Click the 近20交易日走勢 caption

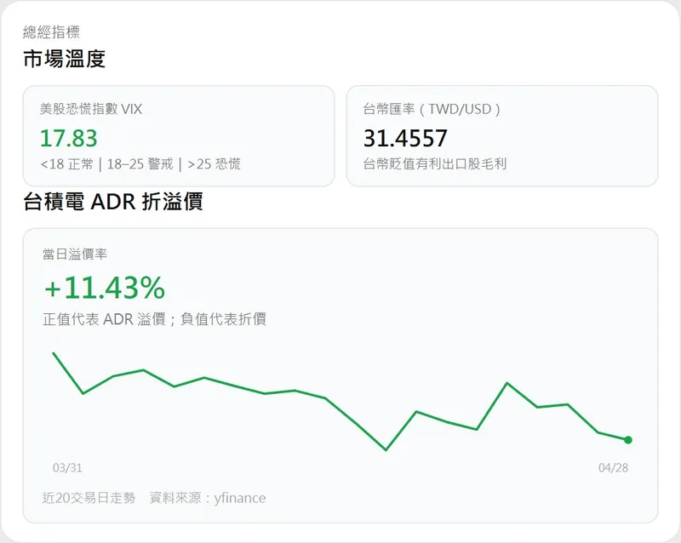point(89,498)
